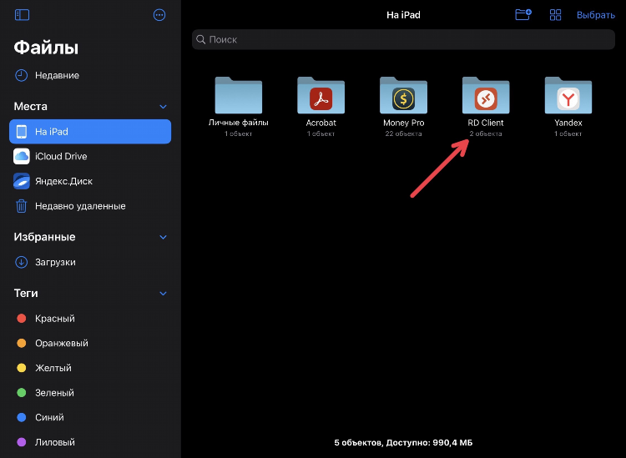Toggle the sidebar panel icon
Screen dimensions: 626x458
click(x=22, y=15)
